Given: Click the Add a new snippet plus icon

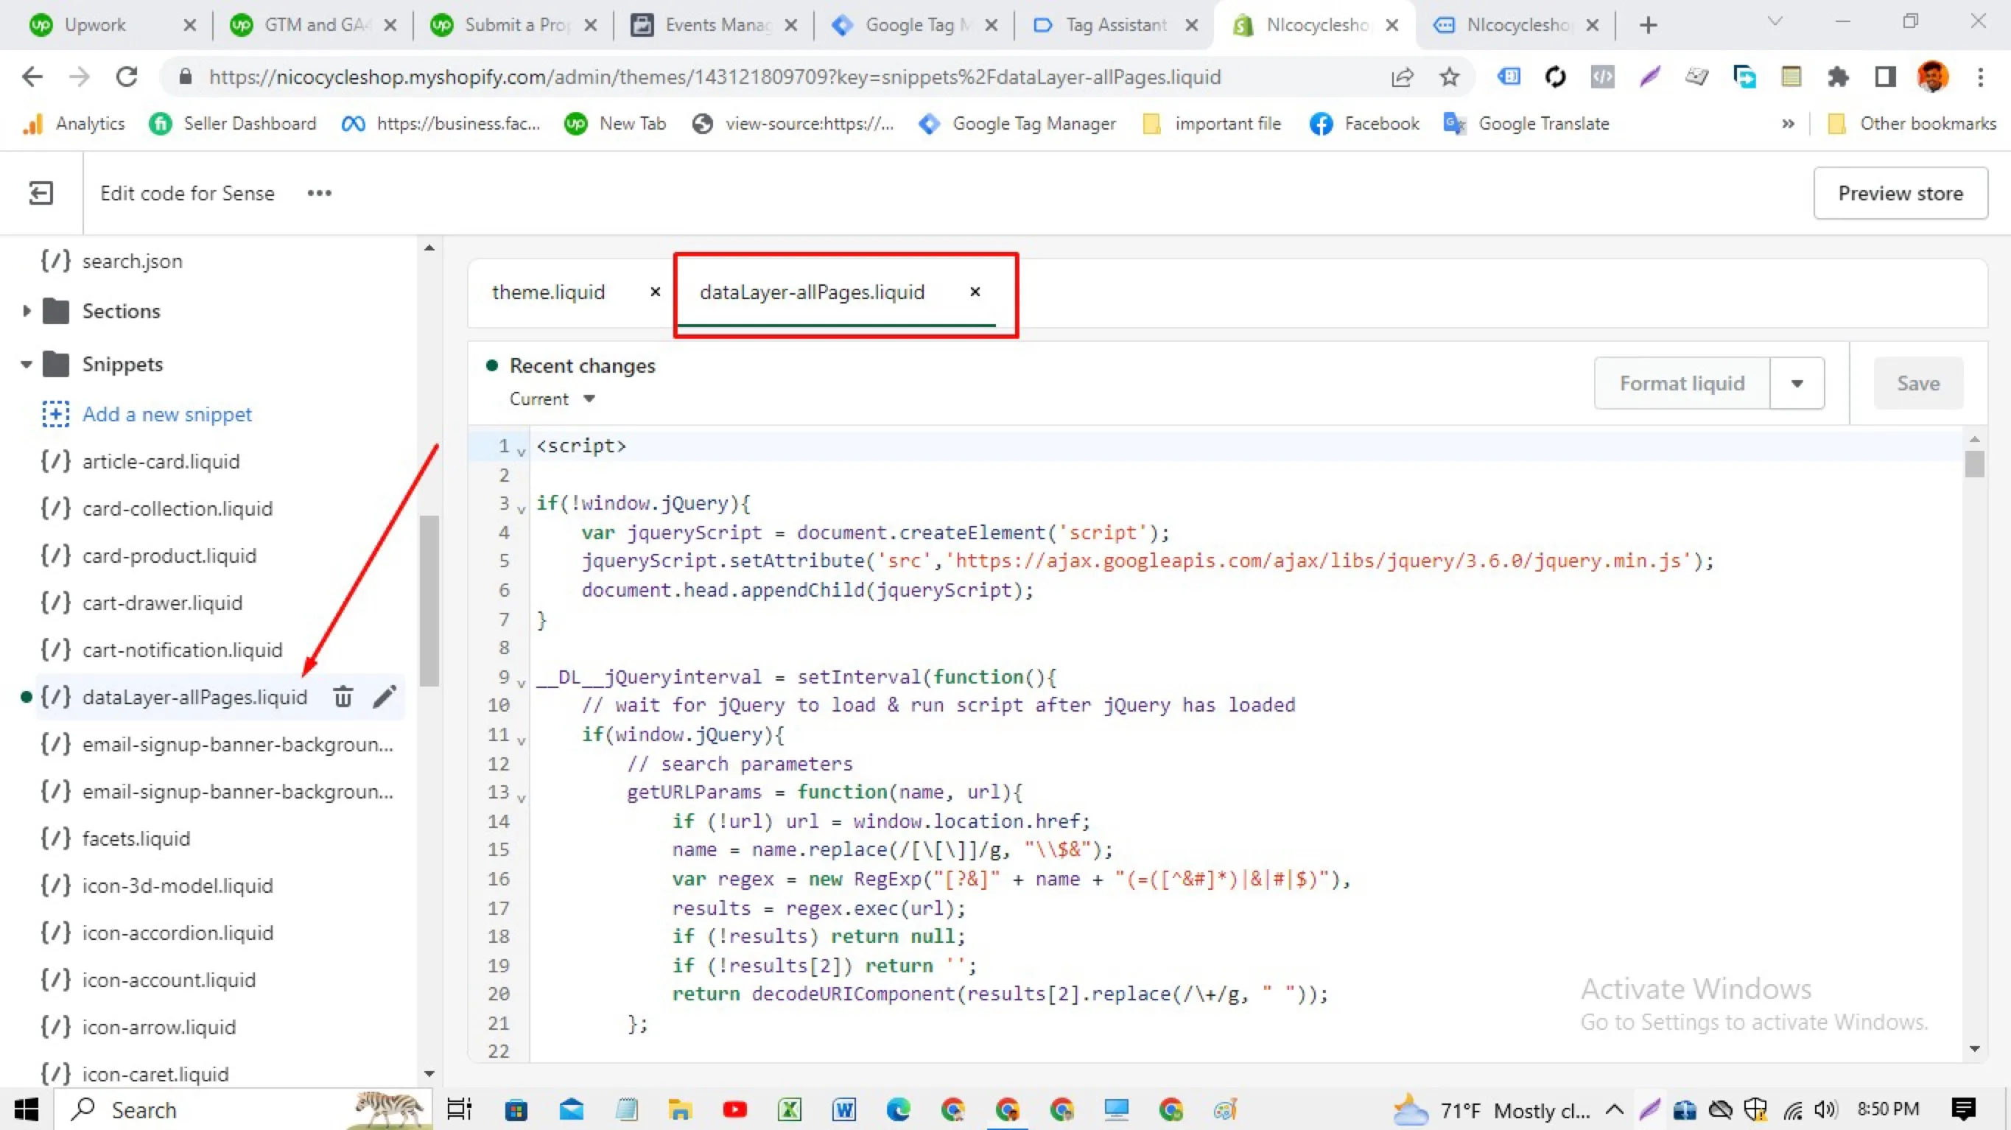Looking at the screenshot, I should tap(55, 414).
